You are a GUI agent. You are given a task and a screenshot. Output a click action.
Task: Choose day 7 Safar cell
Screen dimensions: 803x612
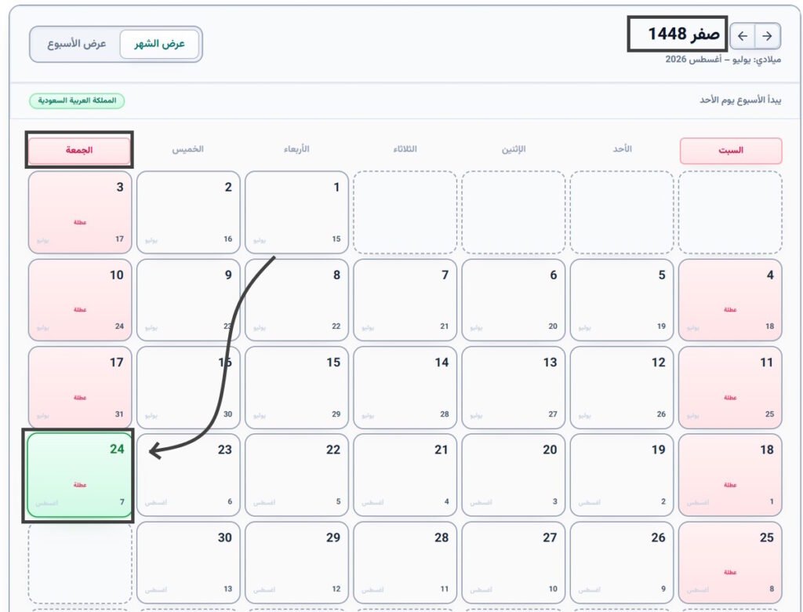tap(405, 300)
